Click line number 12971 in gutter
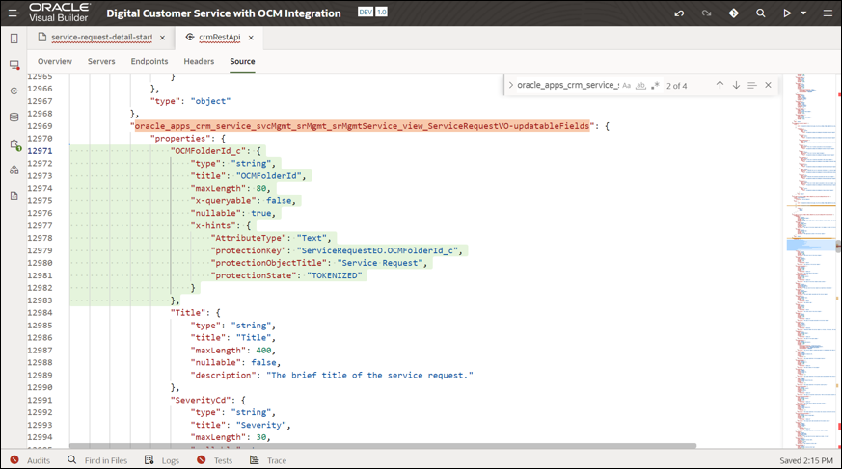This screenshot has height=469, width=842. [41, 151]
